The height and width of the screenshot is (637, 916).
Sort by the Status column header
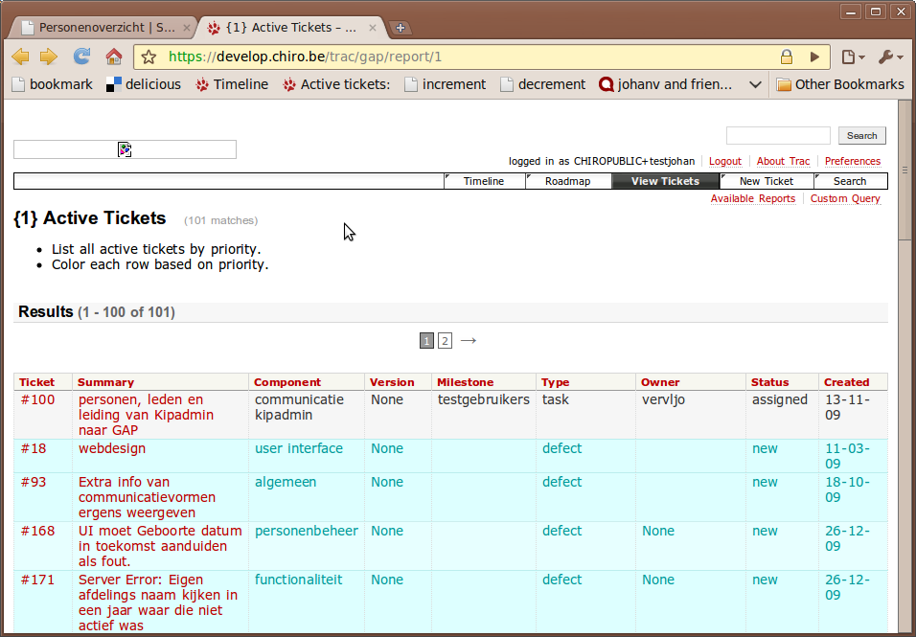click(x=770, y=382)
